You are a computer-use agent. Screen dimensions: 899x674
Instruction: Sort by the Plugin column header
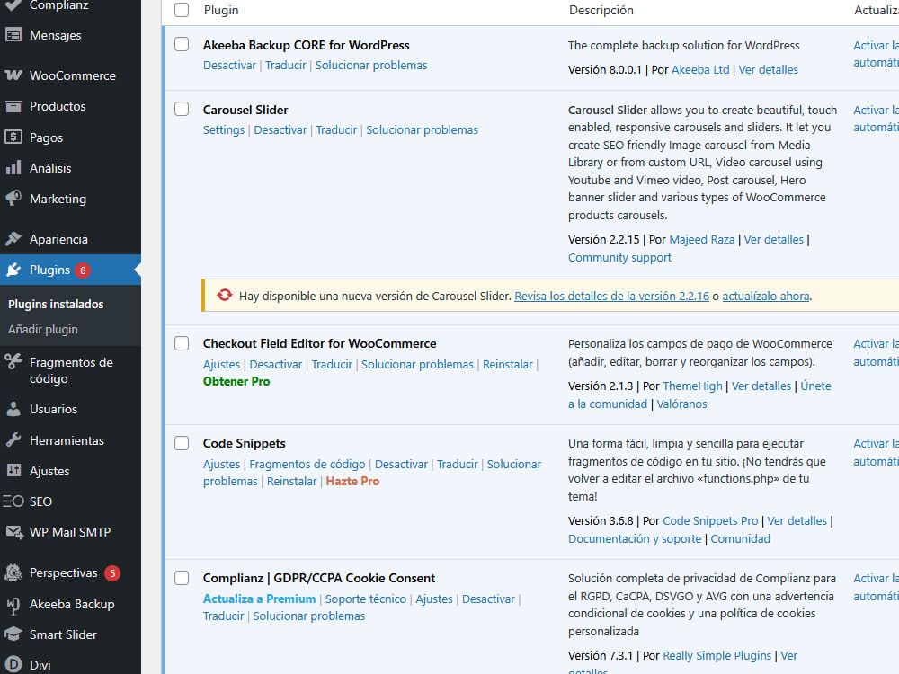click(x=221, y=10)
